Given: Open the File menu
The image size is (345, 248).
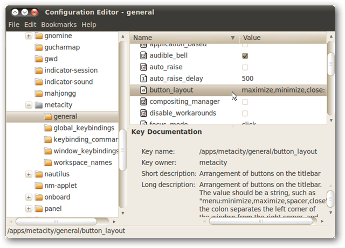Looking at the screenshot, I should point(14,25).
